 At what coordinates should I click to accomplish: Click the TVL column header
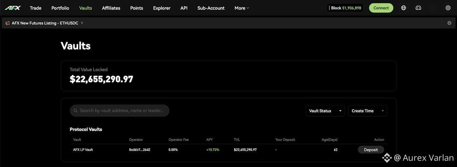point(237,140)
